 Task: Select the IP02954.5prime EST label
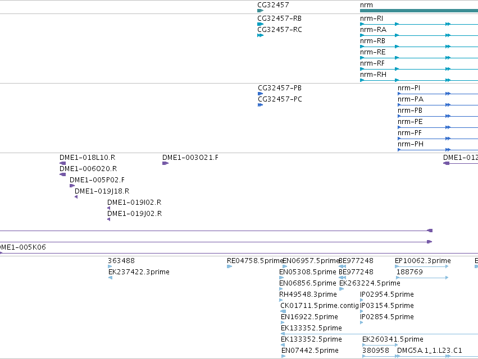tap(387, 294)
